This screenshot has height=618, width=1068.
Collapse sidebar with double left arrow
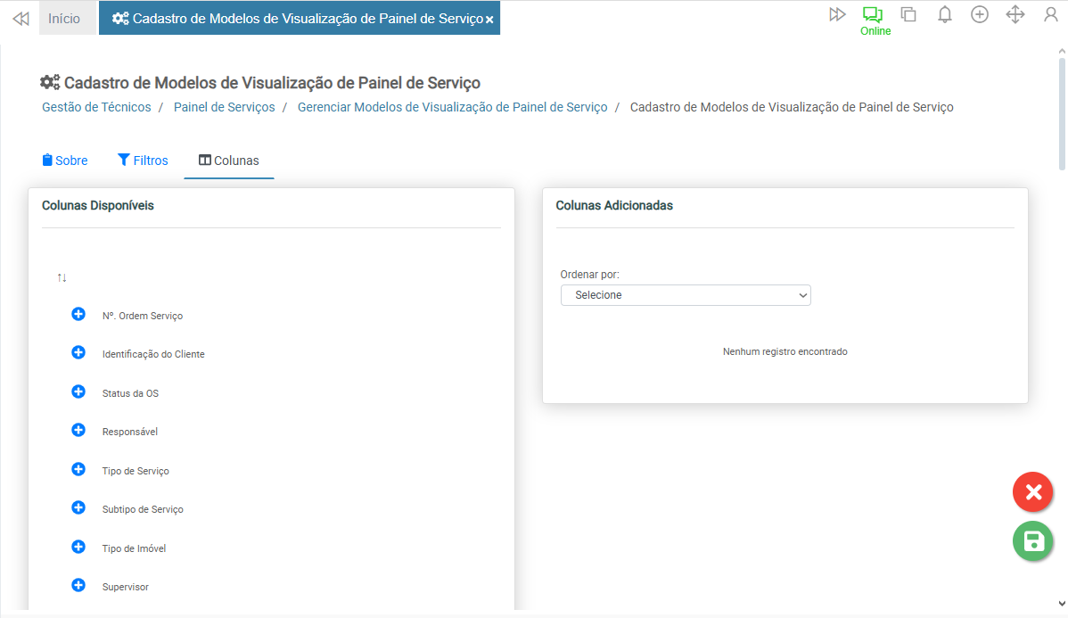[x=21, y=19]
